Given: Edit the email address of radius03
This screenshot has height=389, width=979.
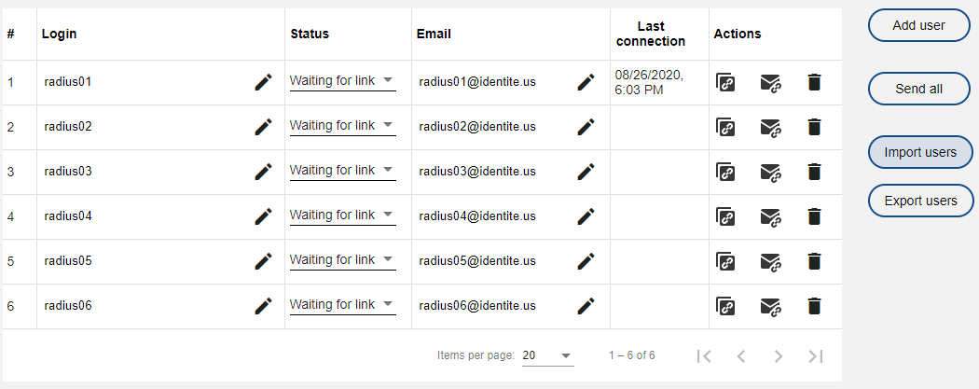Looking at the screenshot, I should 586,172.
